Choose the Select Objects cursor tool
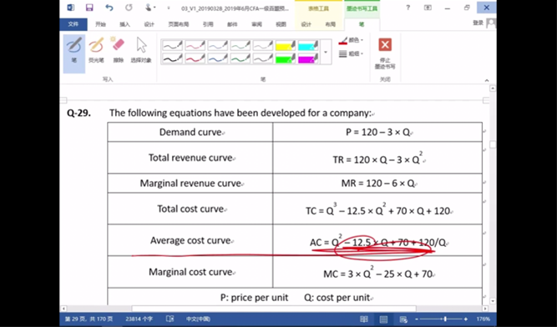 [141, 50]
